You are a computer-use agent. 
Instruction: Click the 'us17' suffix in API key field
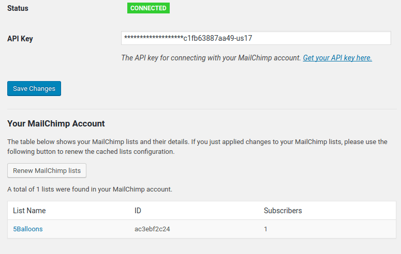tap(244, 38)
